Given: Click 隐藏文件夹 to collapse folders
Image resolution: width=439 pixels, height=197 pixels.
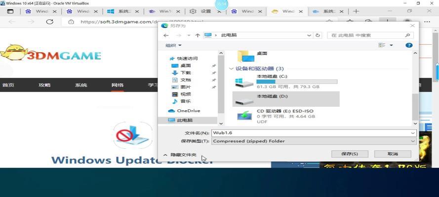Looking at the screenshot, I should (180, 155).
